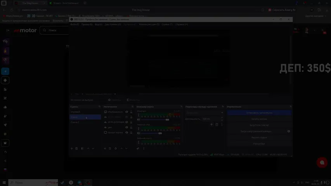The height and width of the screenshot is (186, 331).
Task: Open the scene transition type dropdown
Action: [x=205, y=113]
